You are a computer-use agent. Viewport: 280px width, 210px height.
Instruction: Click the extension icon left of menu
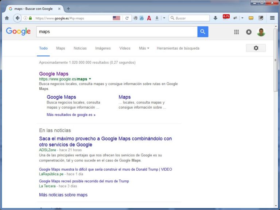pyautogui.click(x=261, y=18)
